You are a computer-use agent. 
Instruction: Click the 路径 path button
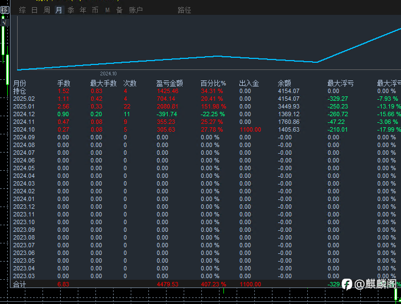[184, 10]
